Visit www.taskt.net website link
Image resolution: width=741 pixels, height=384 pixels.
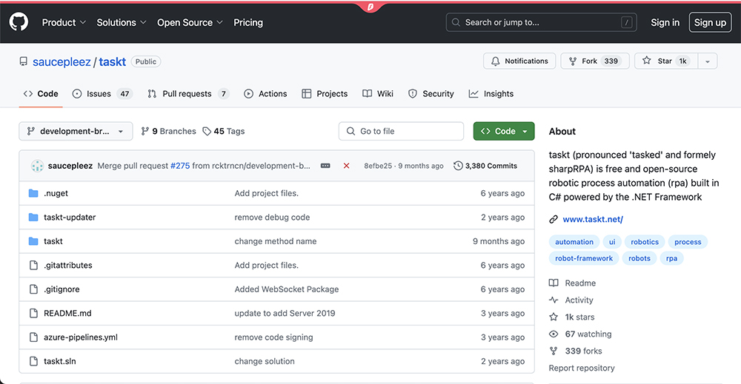click(x=593, y=219)
